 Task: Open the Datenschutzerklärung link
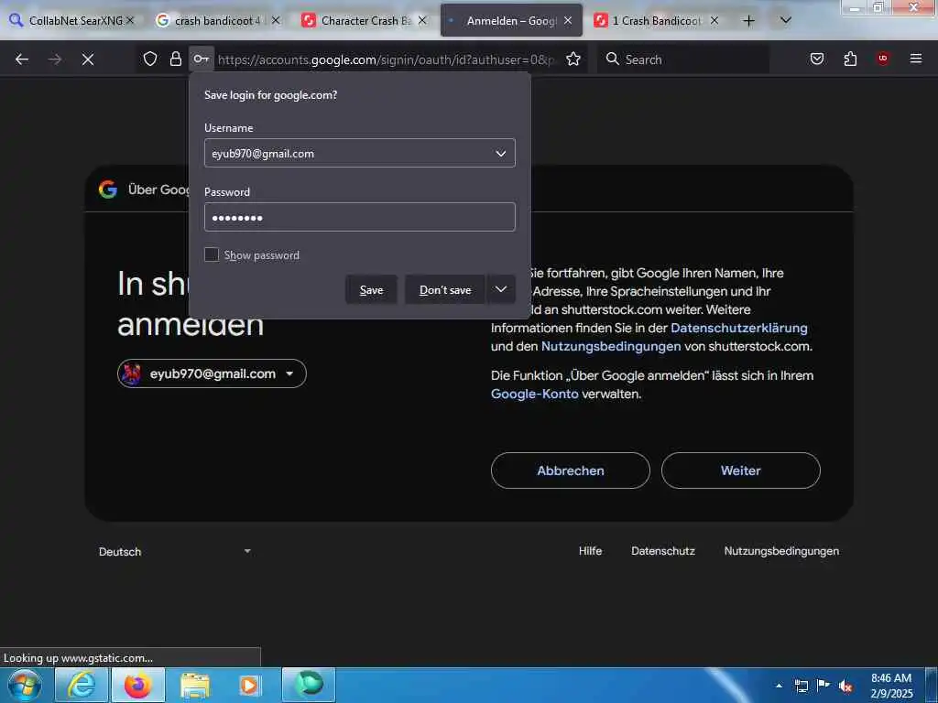click(x=739, y=328)
